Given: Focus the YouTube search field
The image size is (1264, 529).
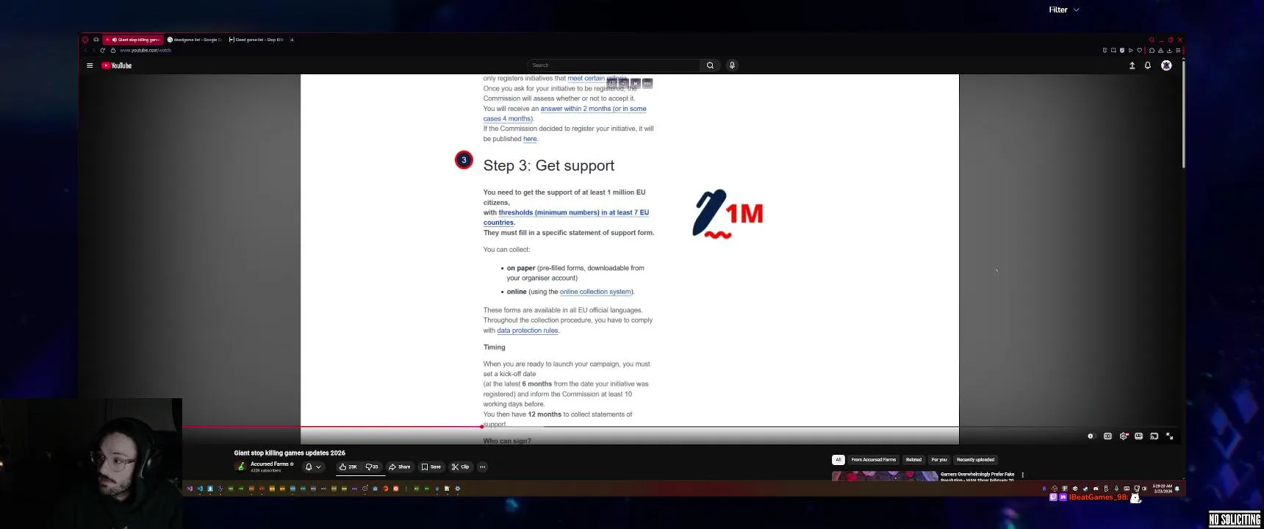Looking at the screenshot, I should [614, 65].
